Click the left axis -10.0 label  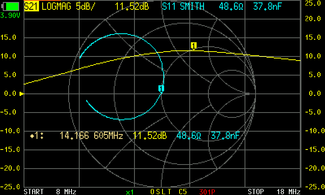[10, 131]
